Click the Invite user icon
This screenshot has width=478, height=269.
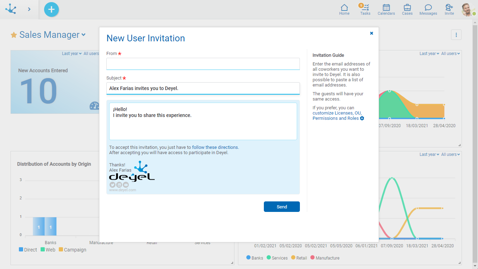click(x=449, y=9)
